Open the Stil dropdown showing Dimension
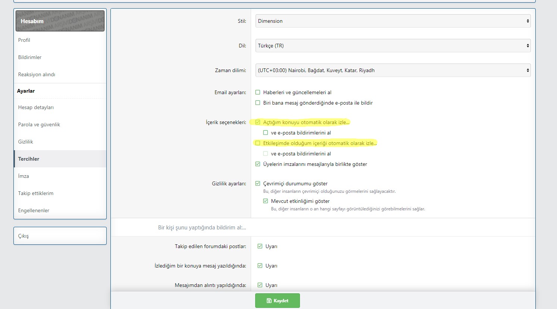Image resolution: width=557 pixels, height=309 pixels. (x=393, y=21)
